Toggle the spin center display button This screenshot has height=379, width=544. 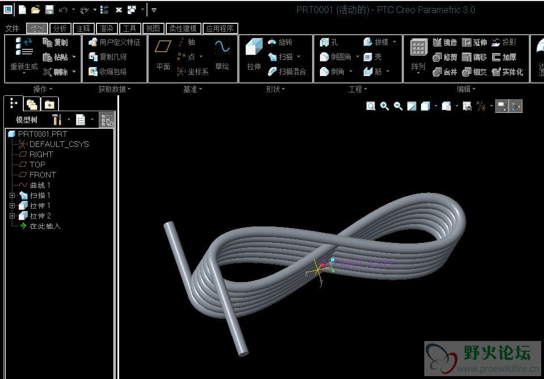[x=516, y=106]
